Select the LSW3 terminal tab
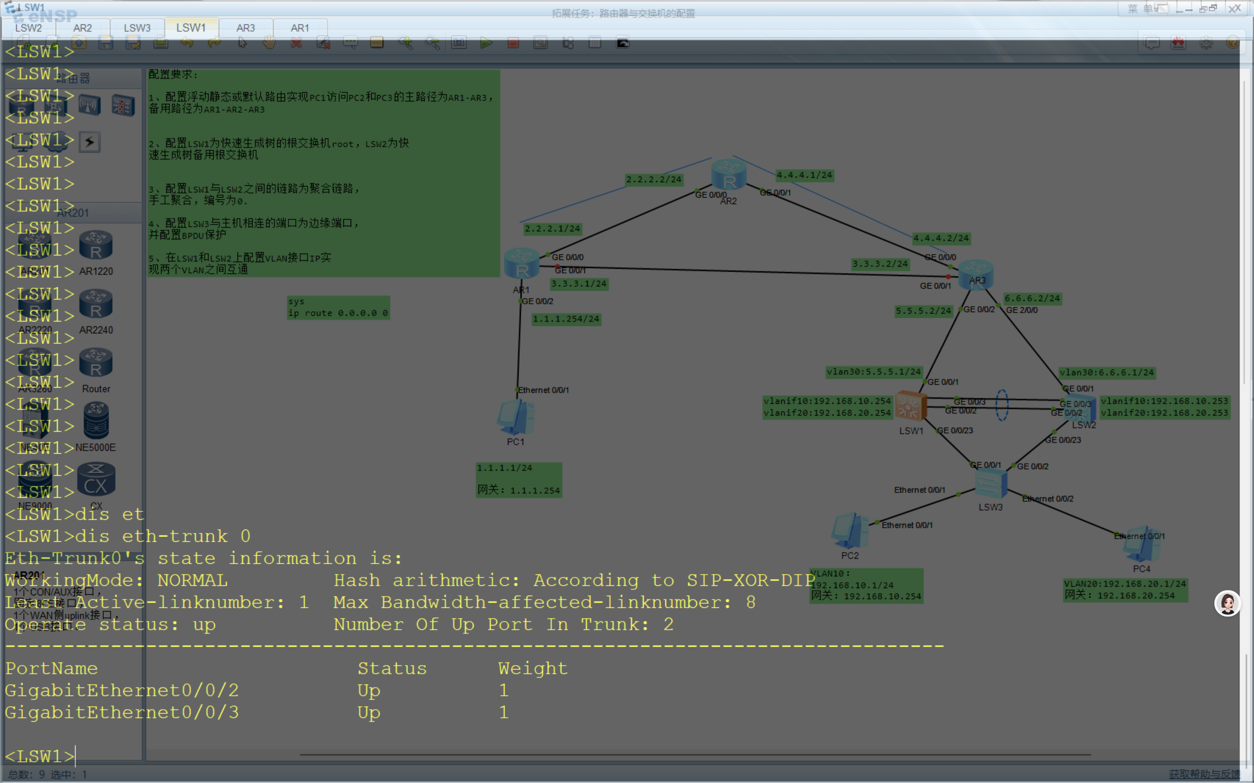 137,28
